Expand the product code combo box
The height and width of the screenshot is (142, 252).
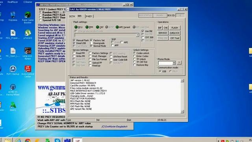137,35
